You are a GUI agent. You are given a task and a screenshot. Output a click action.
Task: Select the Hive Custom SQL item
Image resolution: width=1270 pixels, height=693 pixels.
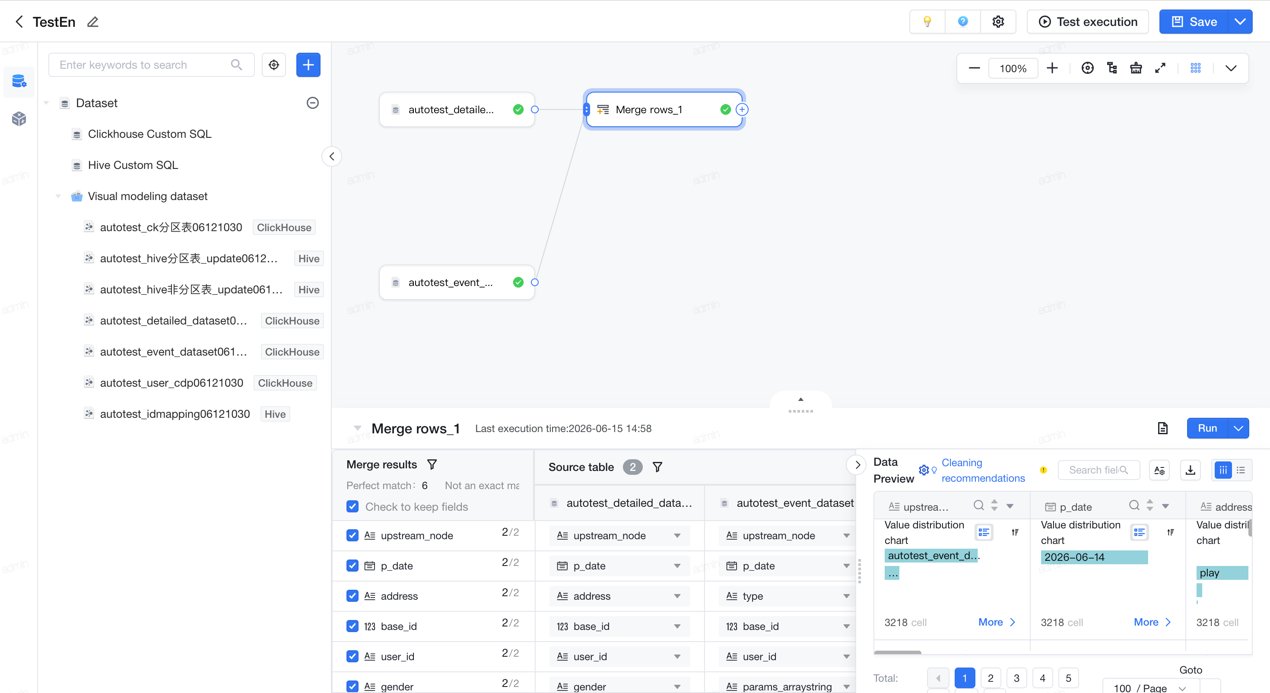(x=133, y=165)
